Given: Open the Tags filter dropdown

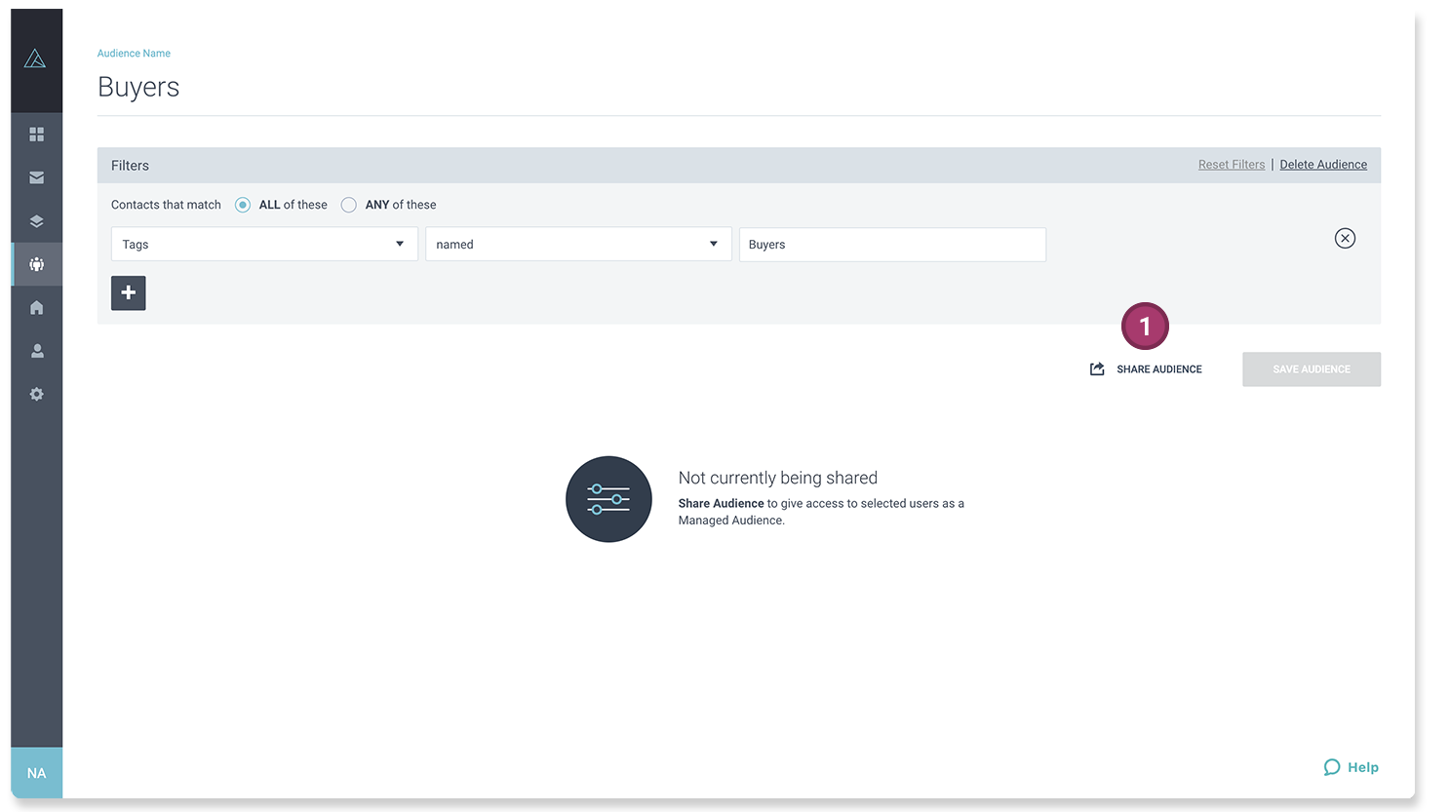Looking at the screenshot, I should click(264, 244).
